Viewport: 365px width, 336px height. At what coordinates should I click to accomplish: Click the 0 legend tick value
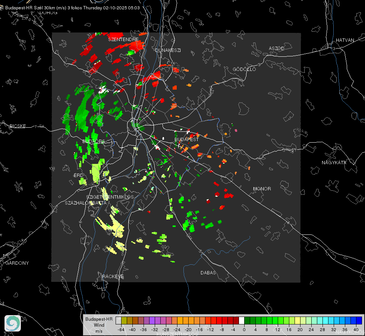244,330
